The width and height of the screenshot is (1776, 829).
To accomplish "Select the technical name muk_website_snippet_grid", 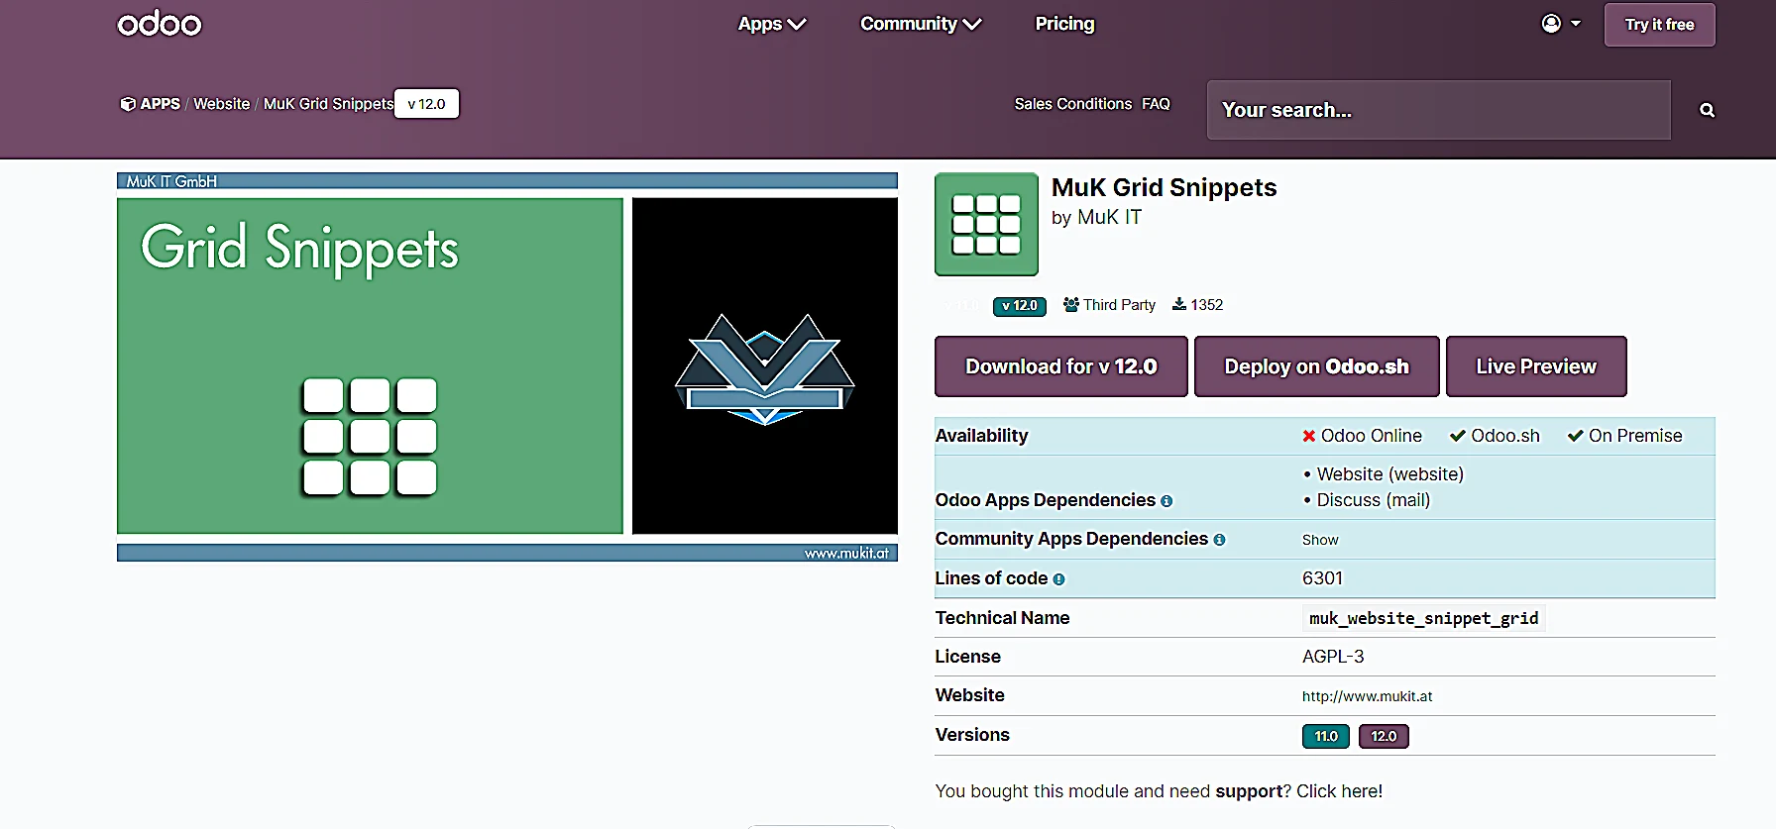I will pyautogui.click(x=1423, y=618).
